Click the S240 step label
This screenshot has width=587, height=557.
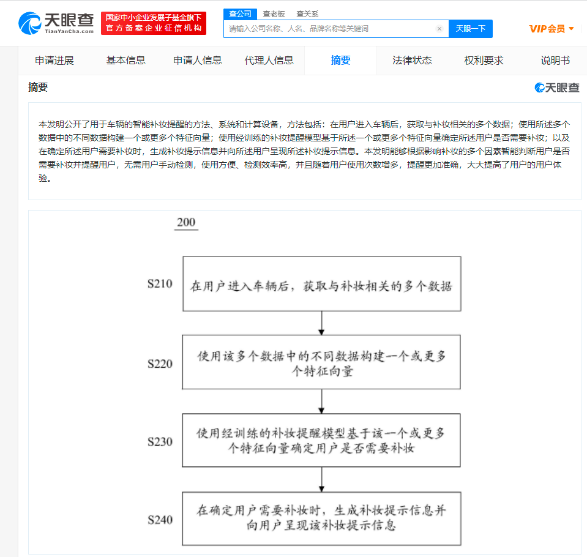(160, 520)
